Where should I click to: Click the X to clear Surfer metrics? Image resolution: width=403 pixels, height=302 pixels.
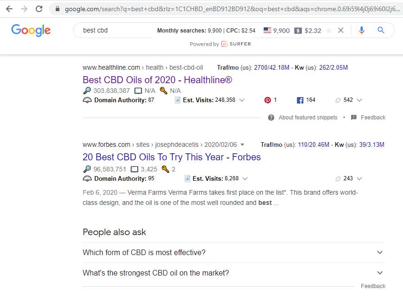tap(340, 30)
